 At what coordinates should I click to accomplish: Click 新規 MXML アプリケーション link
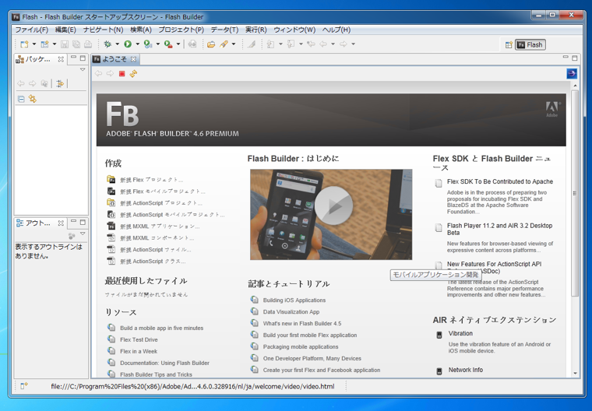coord(160,227)
